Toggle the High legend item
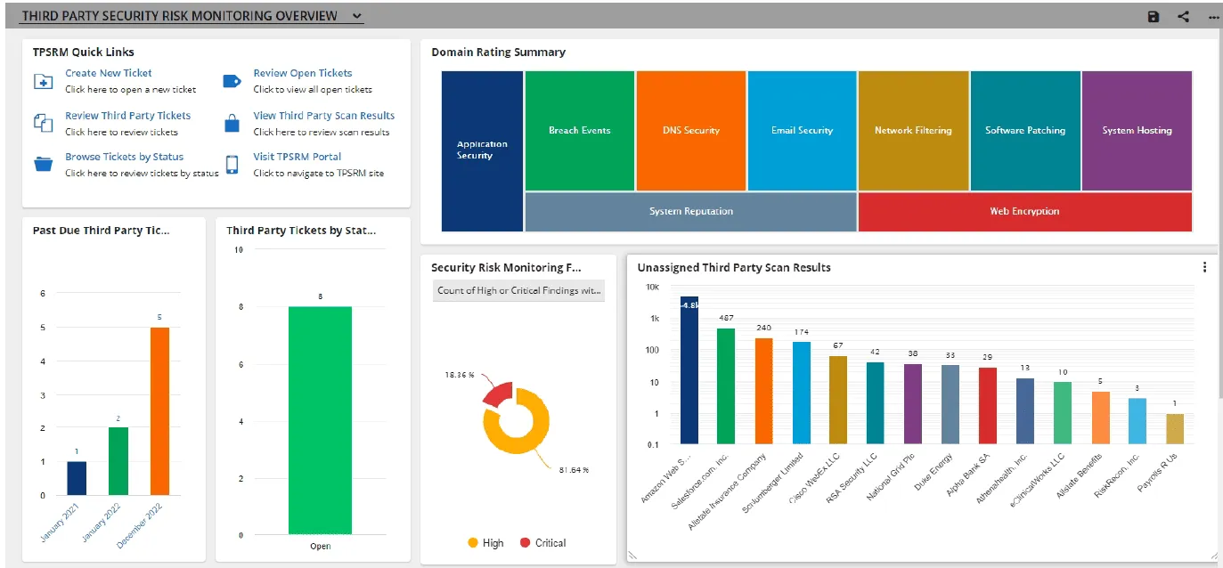 click(485, 543)
